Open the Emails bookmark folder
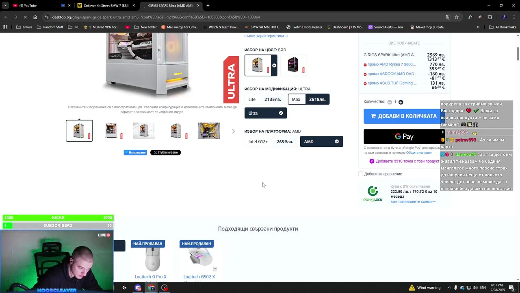 click(x=24, y=27)
